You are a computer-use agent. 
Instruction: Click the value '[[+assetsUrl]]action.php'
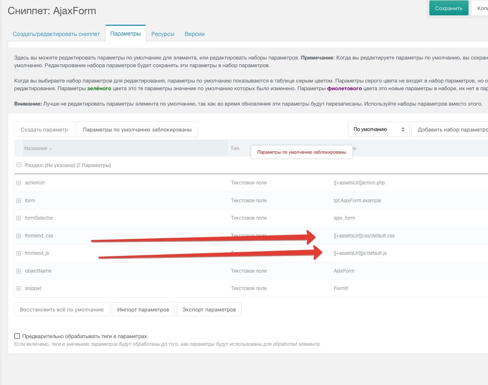[359, 183]
